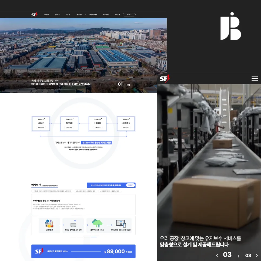This screenshot has width=261, height=261.
Task: Click the green cloud service icon
Action: (x=97, y=223)
